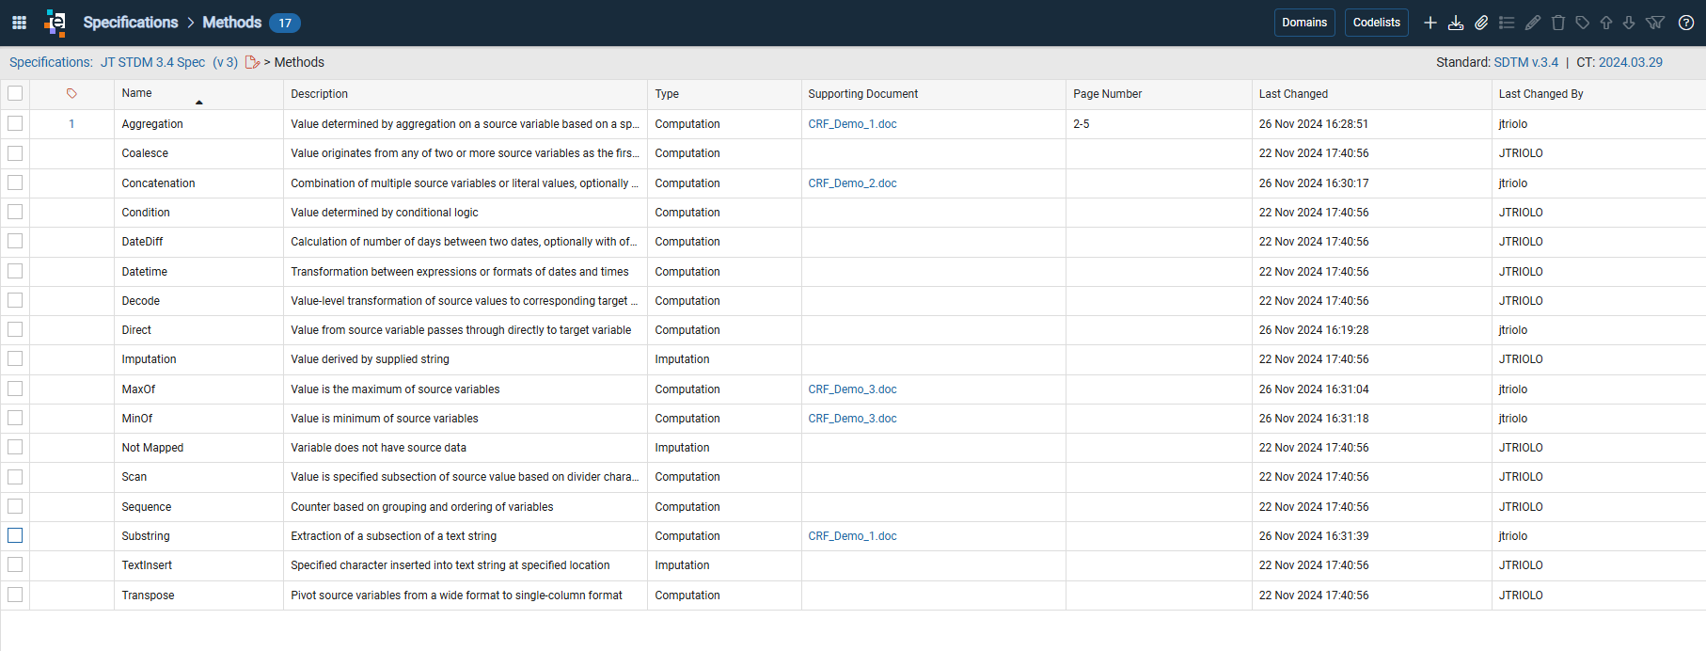This screenshot has height=651, width=1706.
Task: Check the Aggregation row checkbox
Action: click(x=15, y=123)
